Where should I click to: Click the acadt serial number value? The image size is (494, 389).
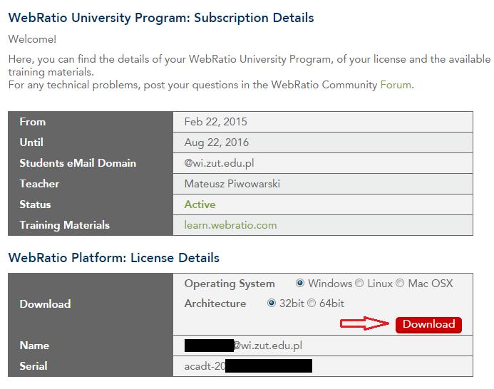click(248, 366)
